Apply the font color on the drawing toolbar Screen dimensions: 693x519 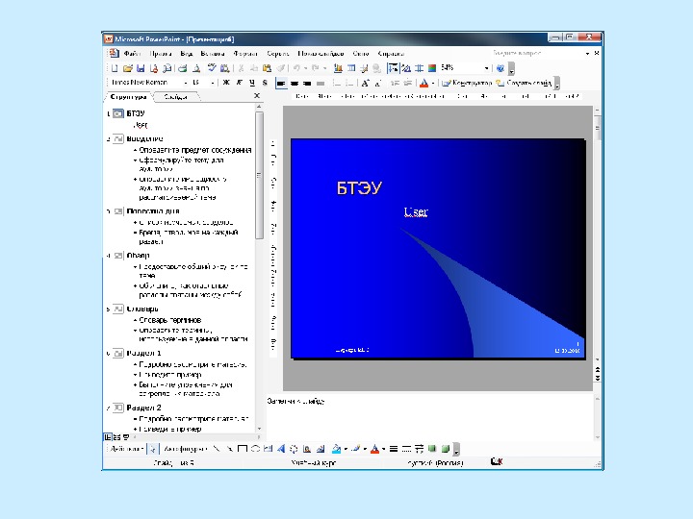(x=374, y=449)
